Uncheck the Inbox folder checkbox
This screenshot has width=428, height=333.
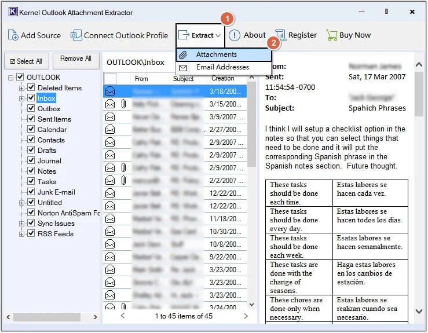31,98
